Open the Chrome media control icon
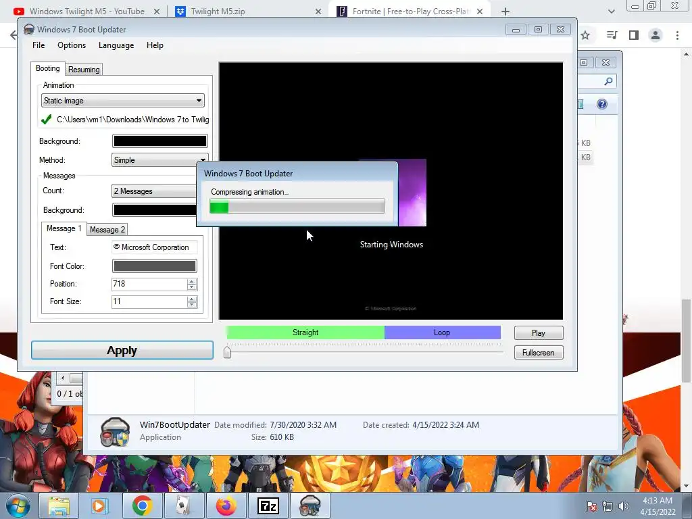 click(612, 35)
